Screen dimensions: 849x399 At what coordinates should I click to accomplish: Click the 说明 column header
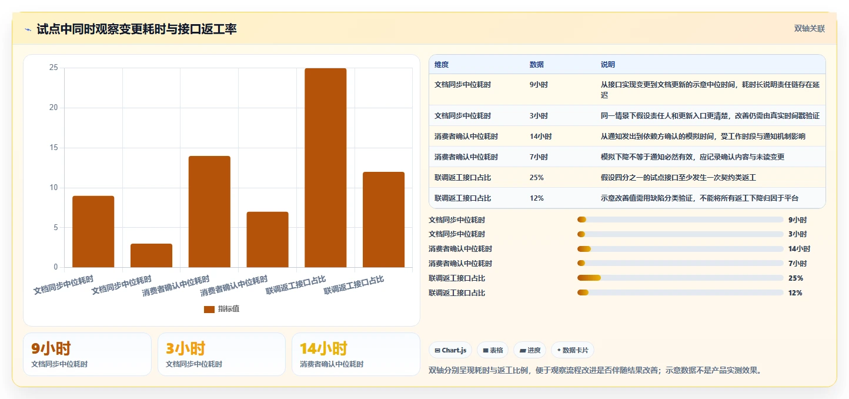coord(608,65)
